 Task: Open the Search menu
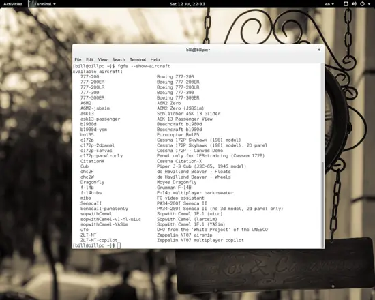click(x=119, y=59)
